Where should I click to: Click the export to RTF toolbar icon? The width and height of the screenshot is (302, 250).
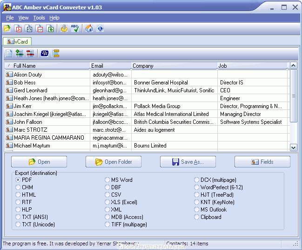click(x=40, y=28)
